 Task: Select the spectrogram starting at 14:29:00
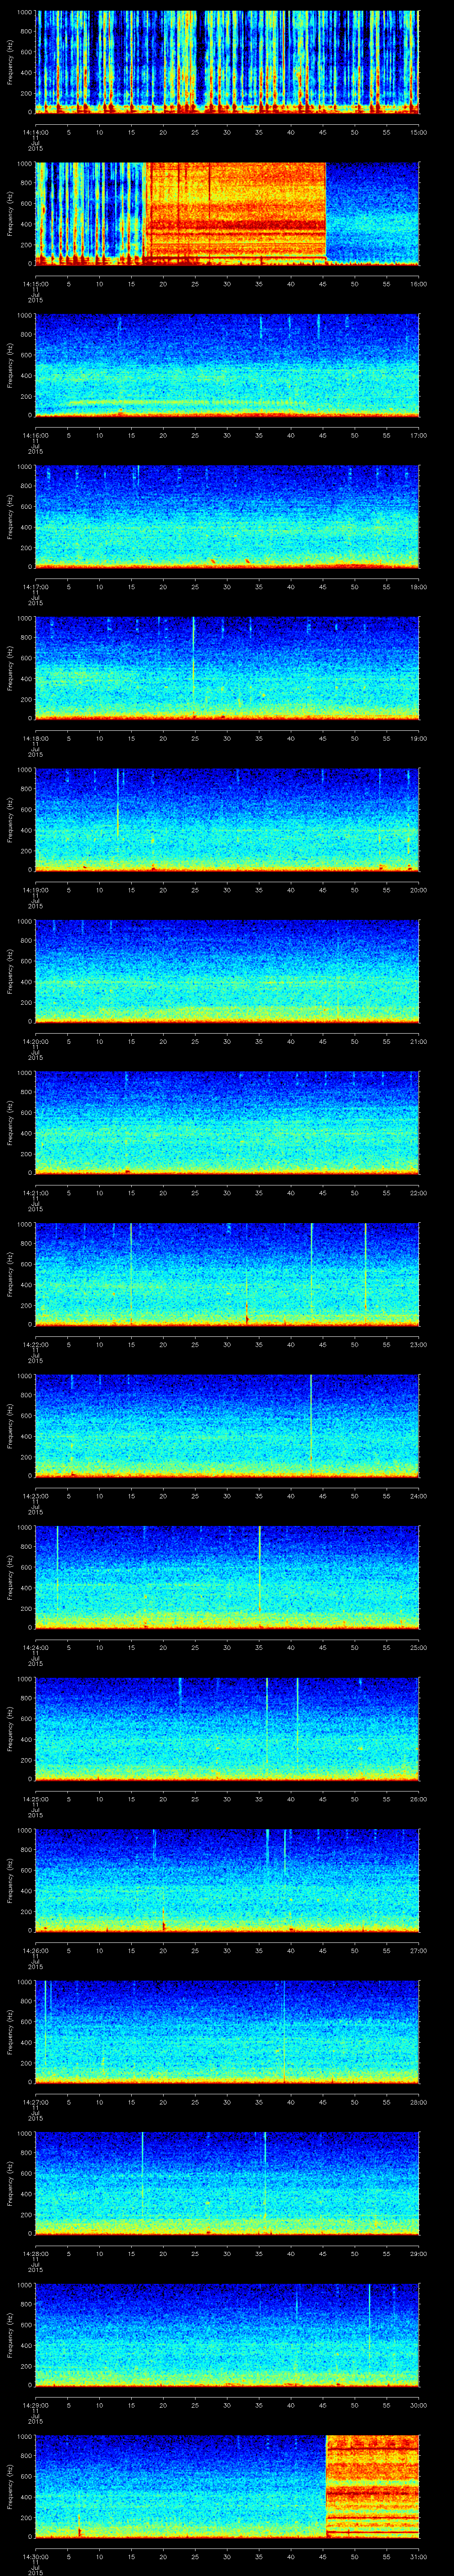tap(227, 2334)
